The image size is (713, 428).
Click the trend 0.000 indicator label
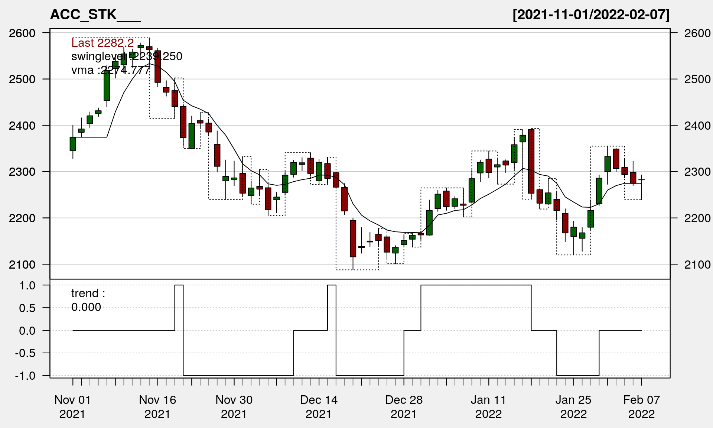coord(88,300)
